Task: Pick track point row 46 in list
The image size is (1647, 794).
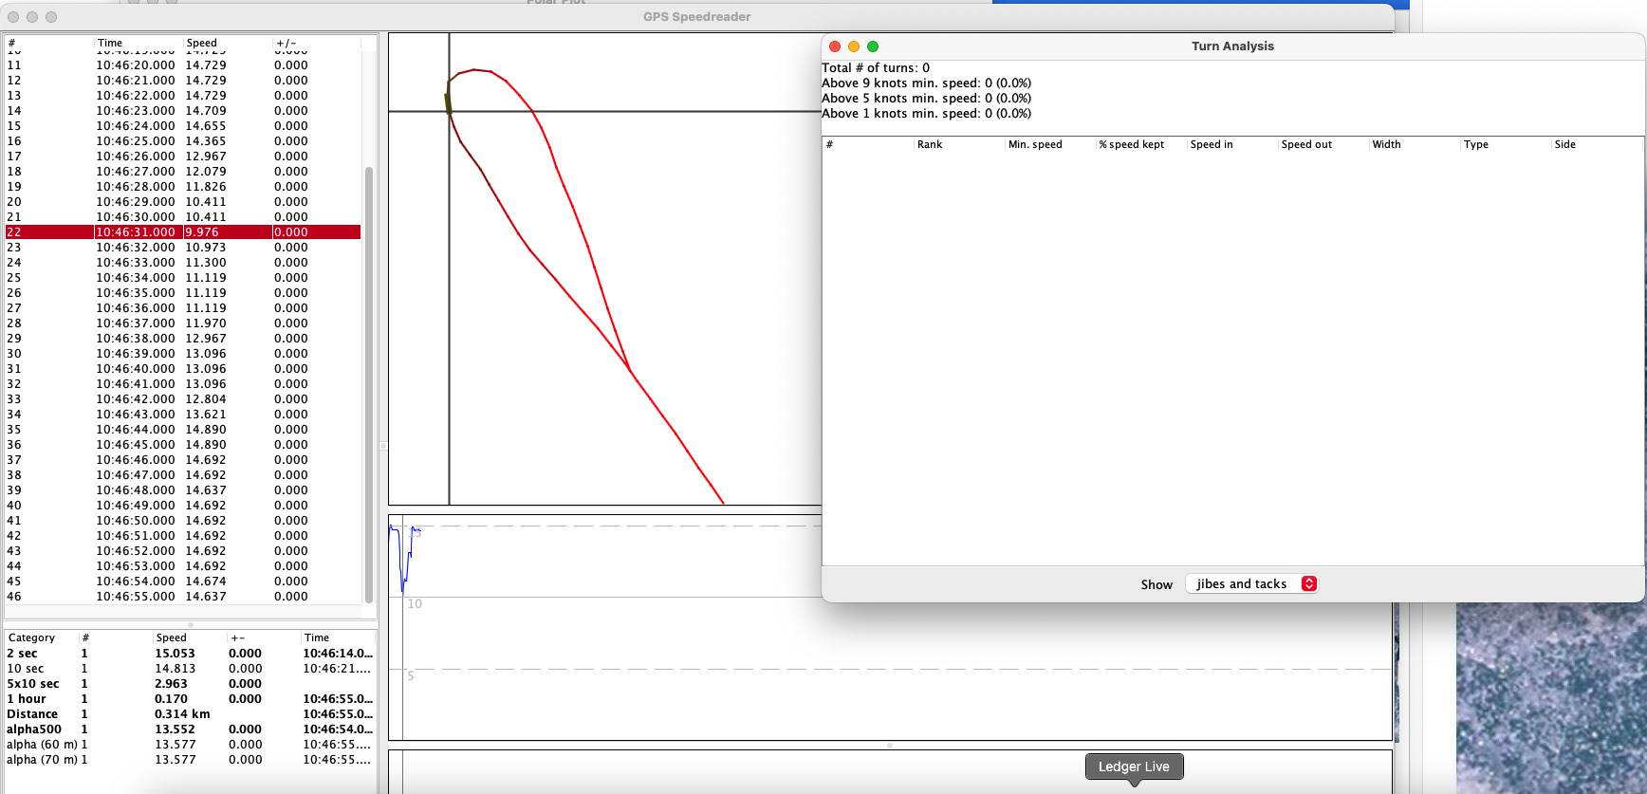Action: (x=182, y=597)
